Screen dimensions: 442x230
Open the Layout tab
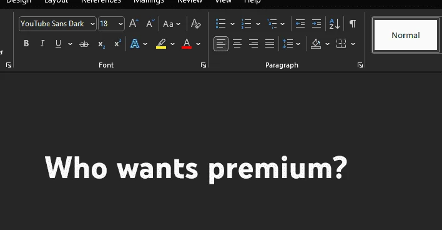pos(56,1)
